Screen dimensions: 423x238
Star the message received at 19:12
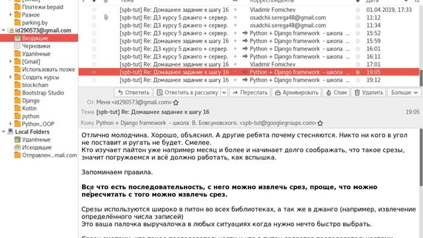(94, 80)
